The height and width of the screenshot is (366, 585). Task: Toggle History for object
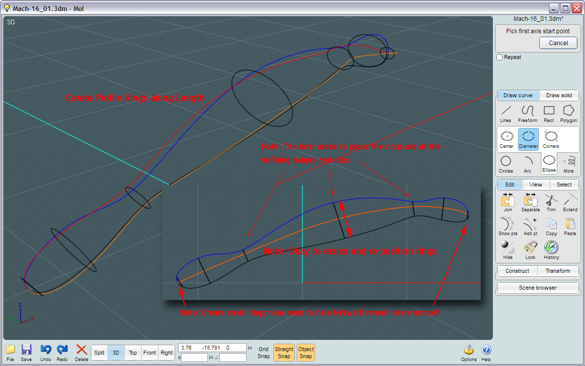(x=551, y=250)
